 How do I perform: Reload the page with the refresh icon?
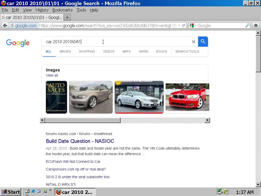(184, 26)
